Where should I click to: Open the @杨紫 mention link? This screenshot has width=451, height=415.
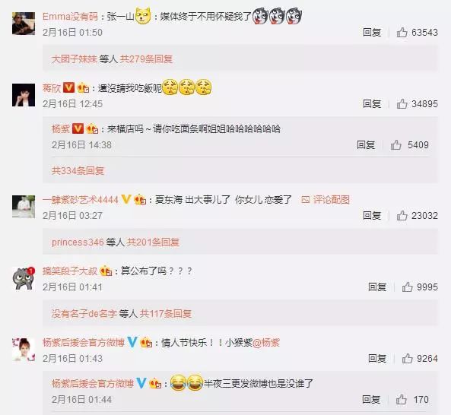point(266,343)
